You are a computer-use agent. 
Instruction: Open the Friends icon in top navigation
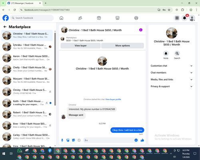[x=80, y=18]
